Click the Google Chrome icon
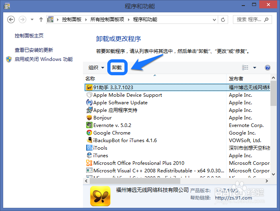This screenshot has height=211, width=280. 89,133
